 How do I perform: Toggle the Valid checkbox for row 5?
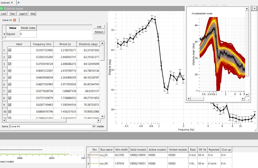[x=10, y=77]
